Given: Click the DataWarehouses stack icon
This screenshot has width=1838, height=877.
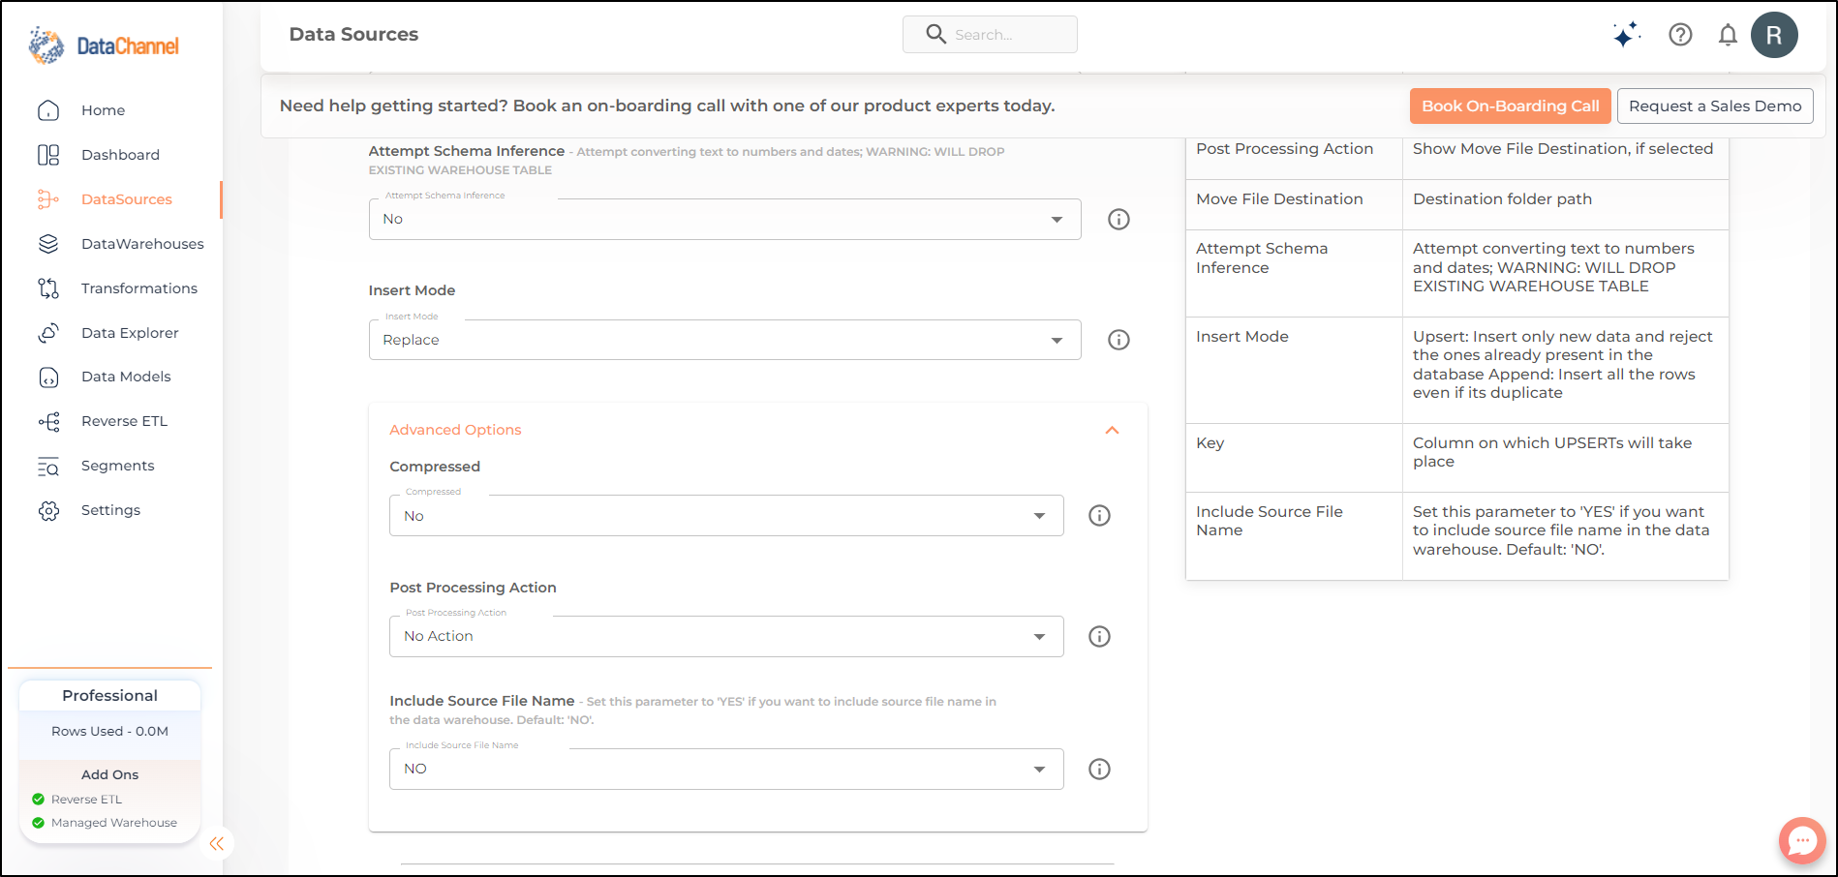Looking at the screenshot, I should pos(48,244).
